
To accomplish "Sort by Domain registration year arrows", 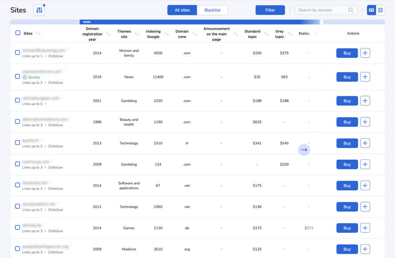I will point(108,34).
